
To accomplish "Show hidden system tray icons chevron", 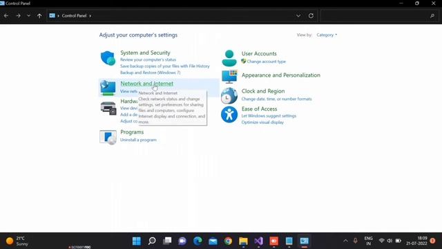I will click(x=345, y=241).
